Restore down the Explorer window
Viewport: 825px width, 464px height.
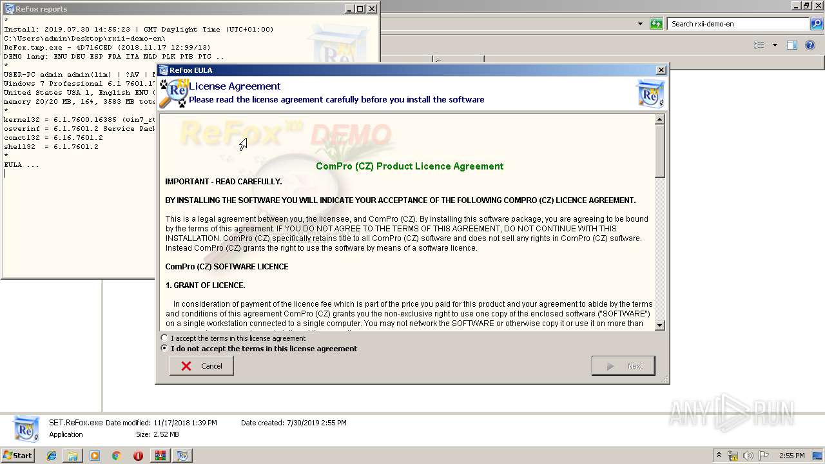tap(806, 6)
